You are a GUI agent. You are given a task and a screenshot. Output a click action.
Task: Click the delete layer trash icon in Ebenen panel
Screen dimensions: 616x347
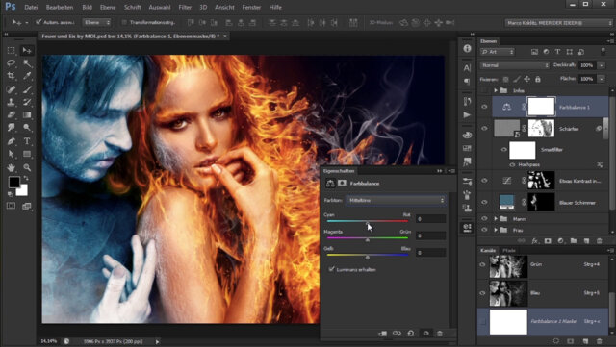pos(599,240)
